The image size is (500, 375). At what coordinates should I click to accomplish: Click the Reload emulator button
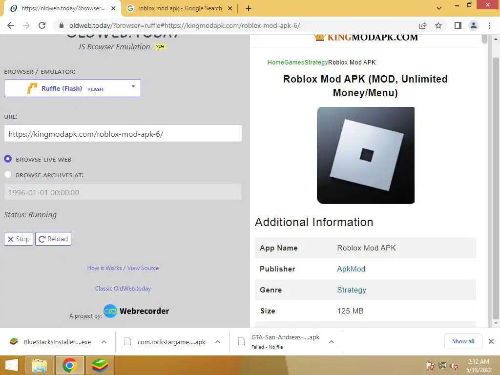[x=53, y=239]
